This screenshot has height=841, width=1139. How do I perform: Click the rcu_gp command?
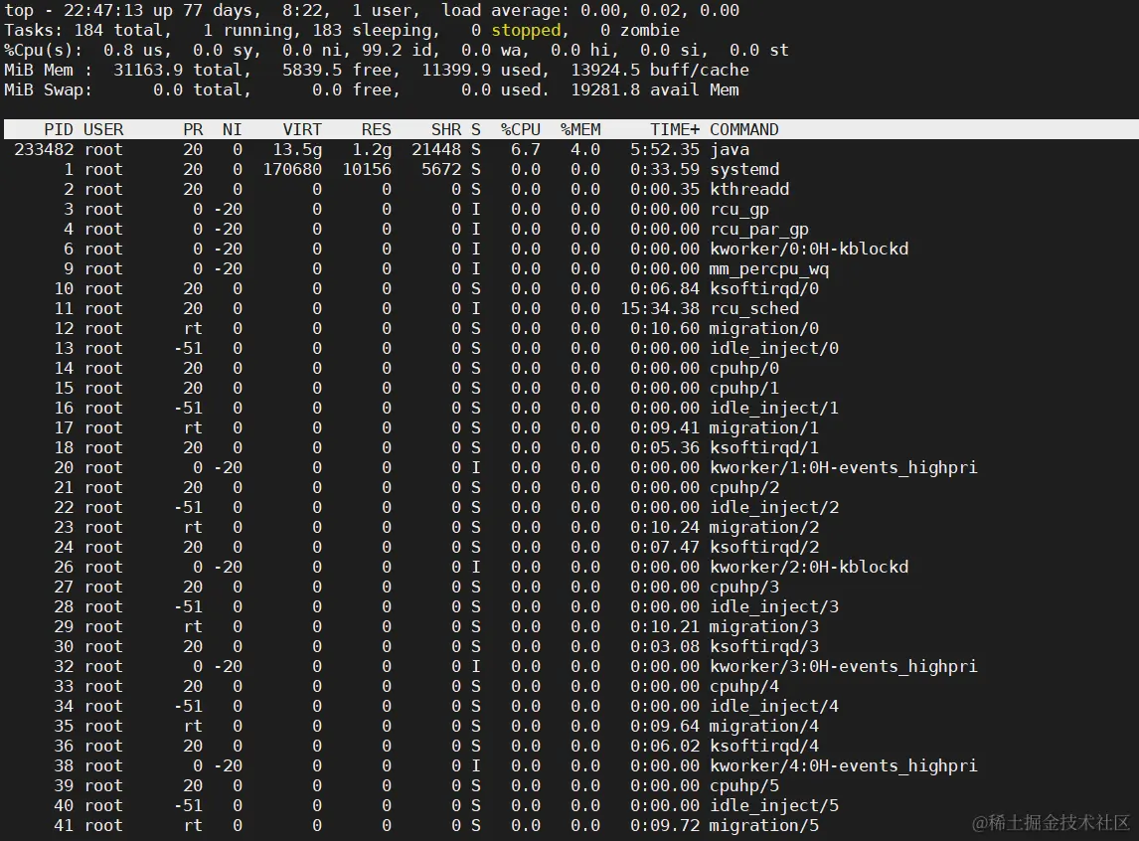pos(739,209)
